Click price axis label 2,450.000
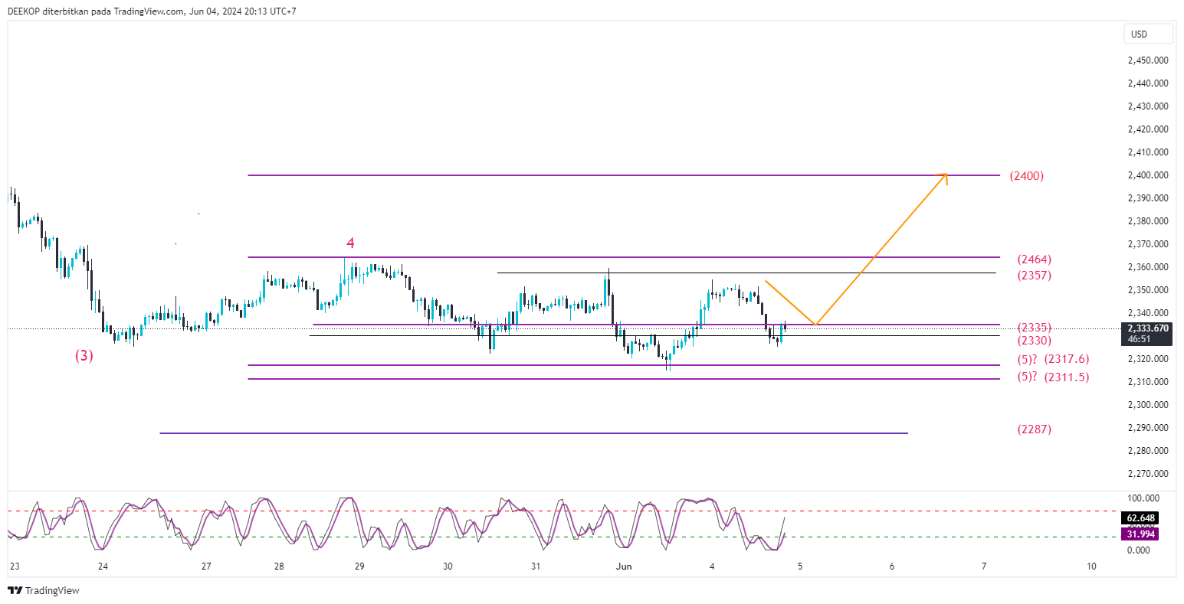The height and width of the screenshot is (604, 1184). 1148,60
